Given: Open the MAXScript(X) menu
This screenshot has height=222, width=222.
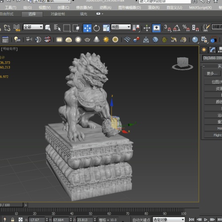Looking at the screenshot, I should coord(200,8).
